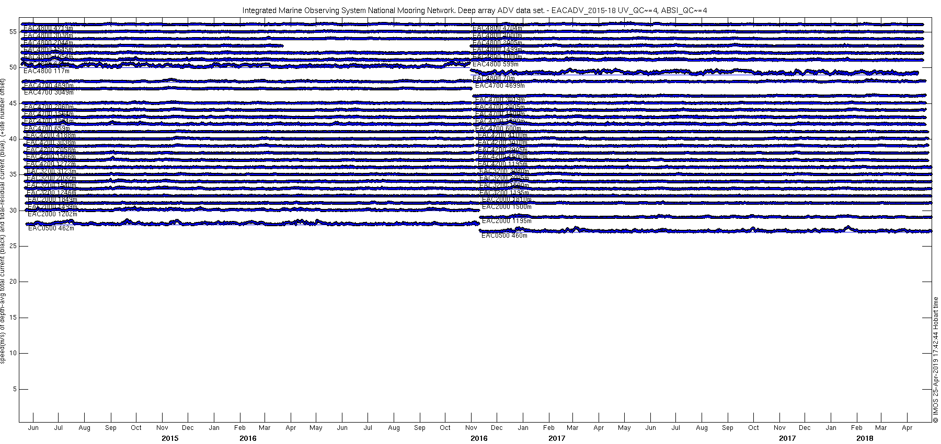
Task: Click the IMOS copyright timestamp text
Action: click(936, 359)
